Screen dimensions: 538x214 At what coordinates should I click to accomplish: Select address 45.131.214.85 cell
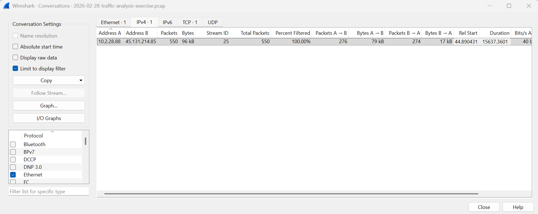[141, 42]
